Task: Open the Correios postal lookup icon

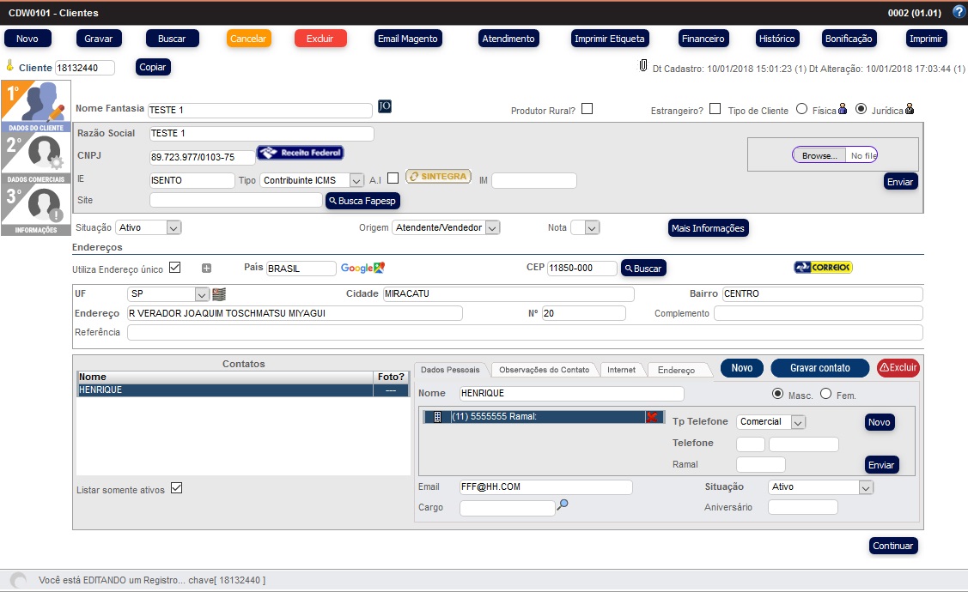Action: point(823,268)
